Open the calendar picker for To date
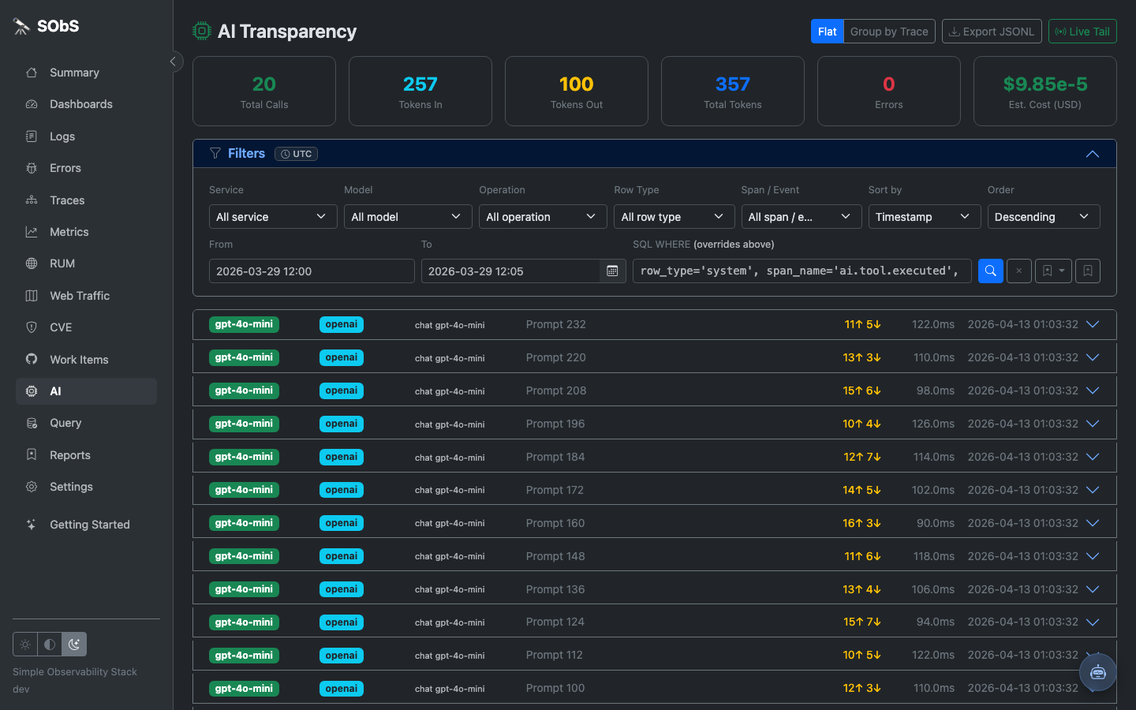 (x=612, y=271)
